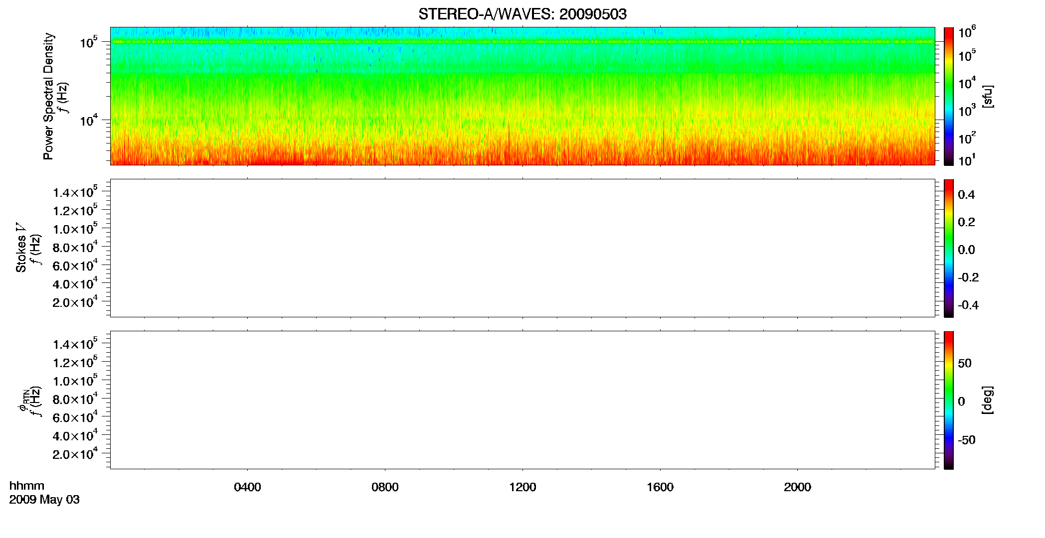Click 50 on the degrees color bar
The width and height of the screenshot is (1045, 538).
(965, 363)
